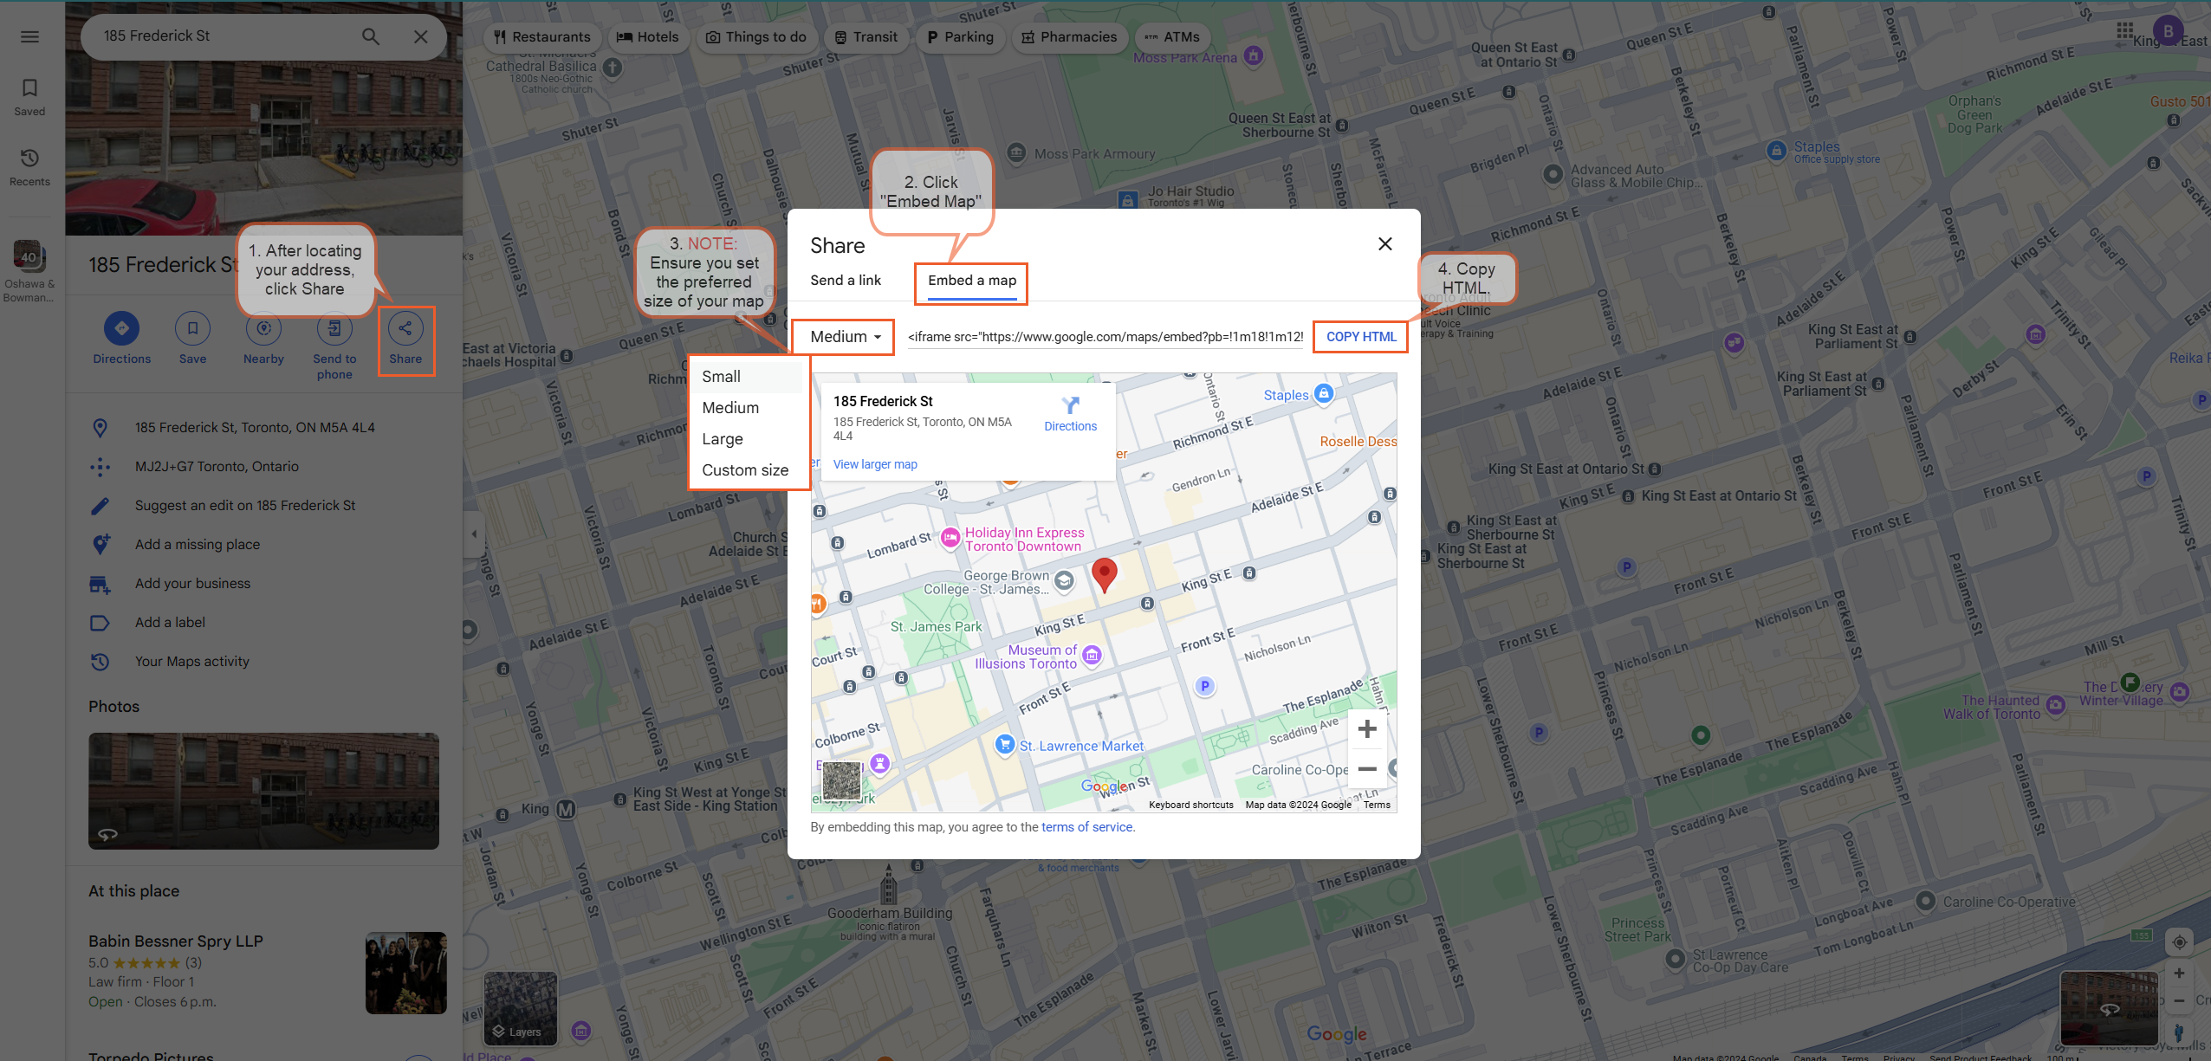
Task: Click the red location pin in the preview
Action: [x=1104, y=574]
